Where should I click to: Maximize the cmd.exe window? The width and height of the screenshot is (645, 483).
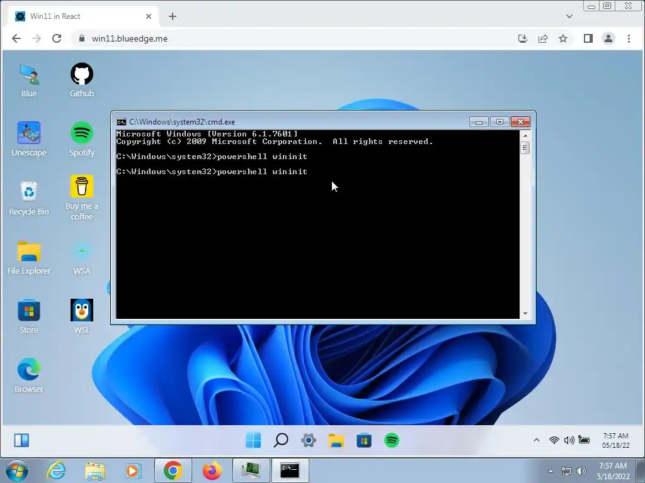click(499, 122)
